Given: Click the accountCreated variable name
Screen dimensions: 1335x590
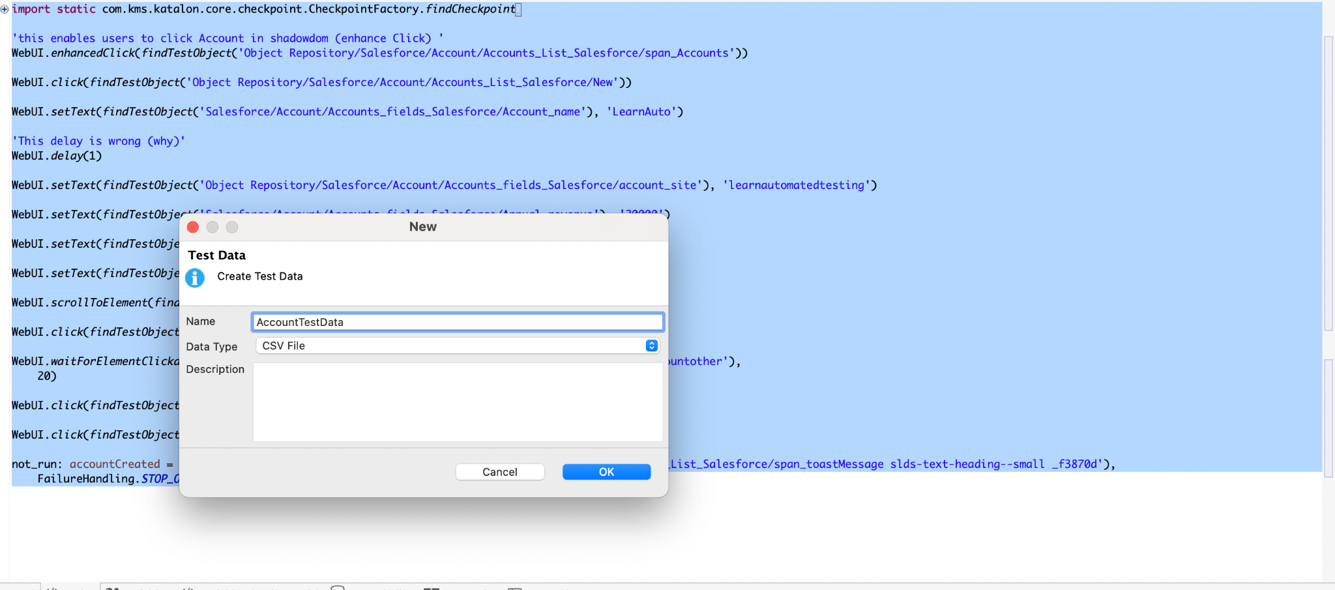Looking at the screenshot, I should point(115,464).
